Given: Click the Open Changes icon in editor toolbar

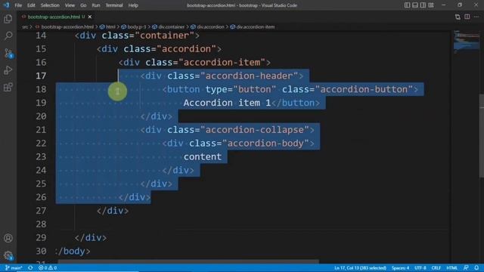Looking at the screenshot, I should 458,17.
